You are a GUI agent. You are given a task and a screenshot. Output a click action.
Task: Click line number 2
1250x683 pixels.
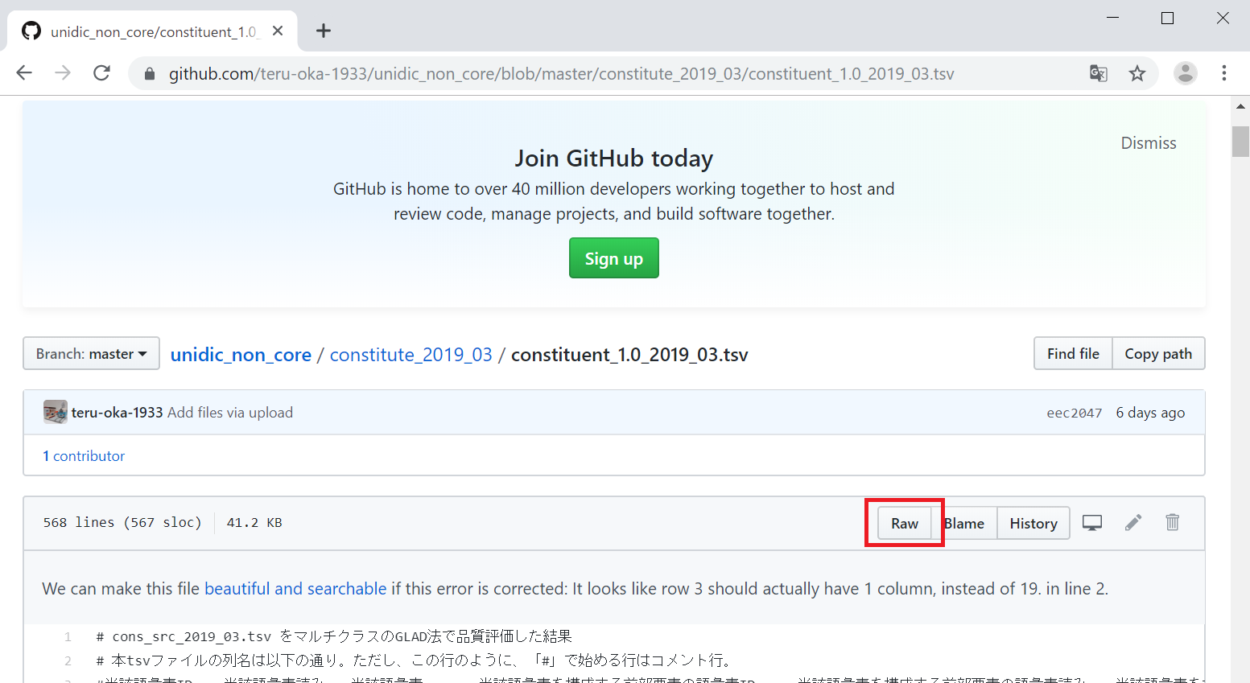point(68,661)
